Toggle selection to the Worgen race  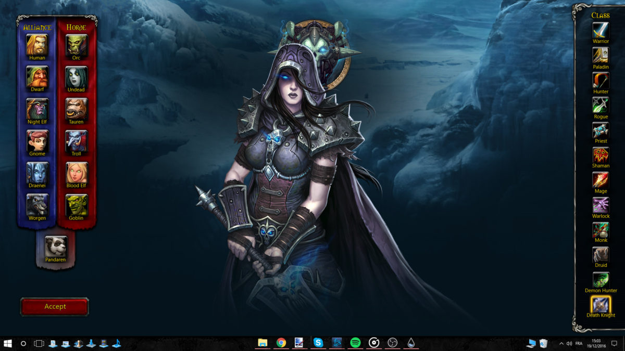coord(36,205)
